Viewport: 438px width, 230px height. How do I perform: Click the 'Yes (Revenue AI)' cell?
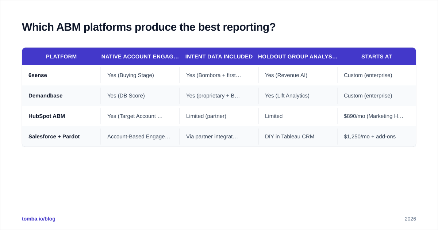pyautogui.click(x=298, y=75)
